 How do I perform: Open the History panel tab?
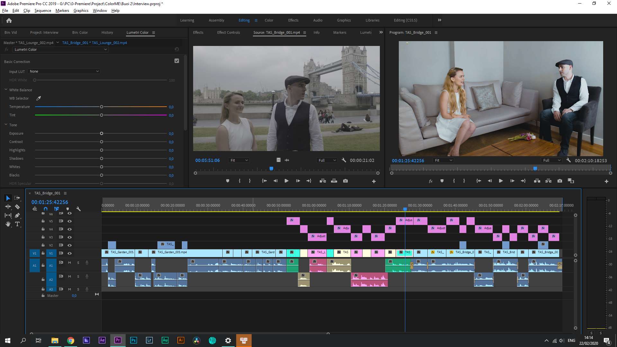click(107, 32)
